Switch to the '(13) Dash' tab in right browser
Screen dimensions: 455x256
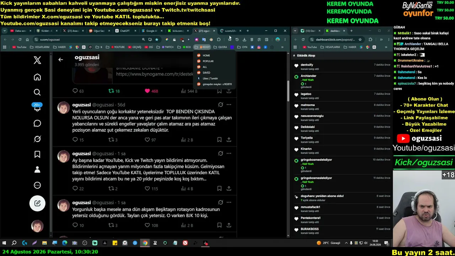(x=310, y=31)
